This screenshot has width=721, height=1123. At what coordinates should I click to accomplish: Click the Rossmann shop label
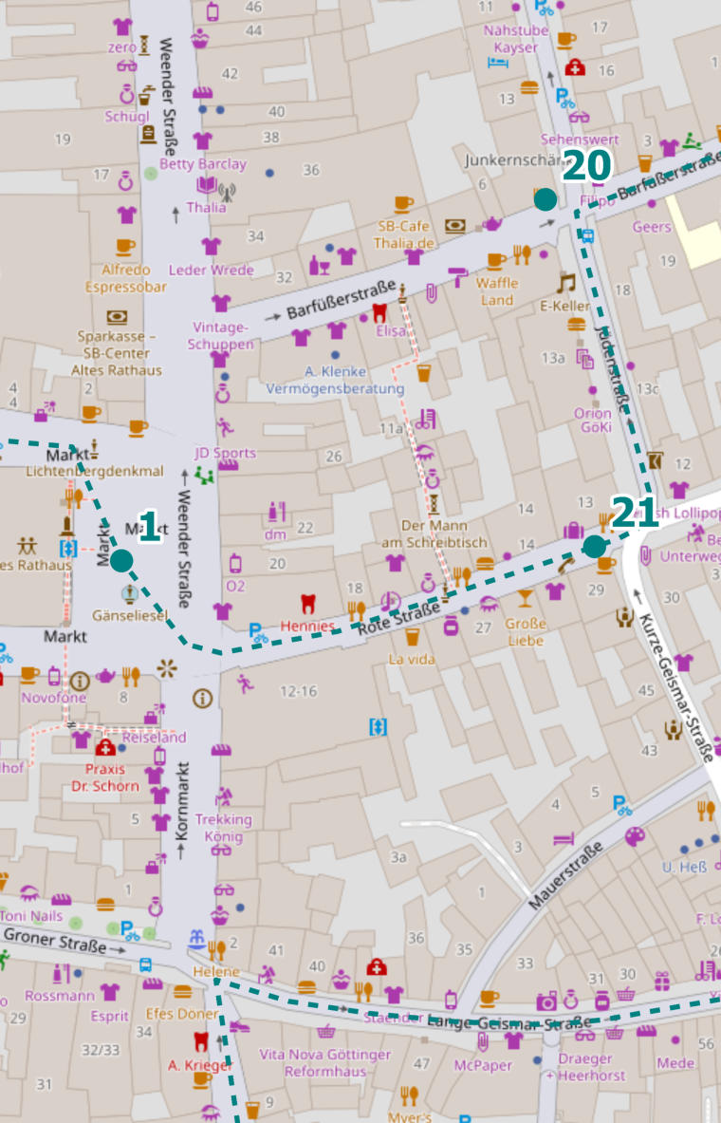[59, 996]
